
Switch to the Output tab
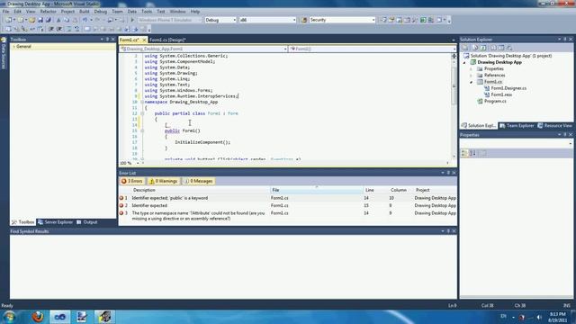click(87, 222)
